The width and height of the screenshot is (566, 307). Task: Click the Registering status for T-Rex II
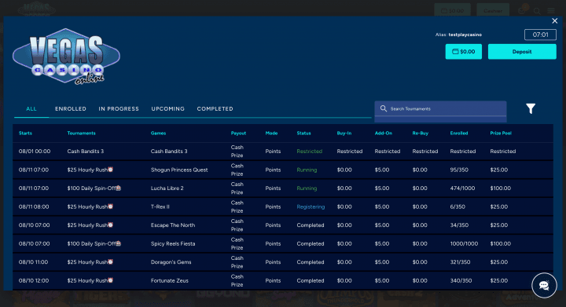pos(311,206)
